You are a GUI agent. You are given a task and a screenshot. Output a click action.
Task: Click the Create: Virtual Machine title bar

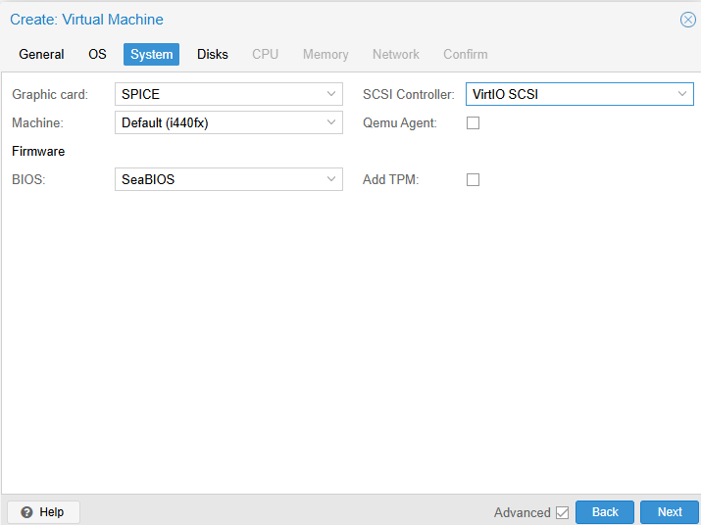click(343, 20)
